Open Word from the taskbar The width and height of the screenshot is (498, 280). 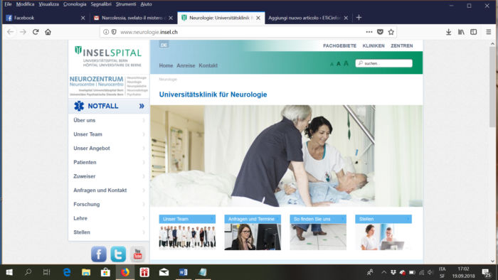pyautogui.click(x=184, y=272)
